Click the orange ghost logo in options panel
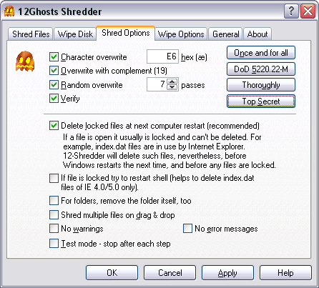Image resolution: width=319 pixels, height=288 pixels. pos(25,61)
